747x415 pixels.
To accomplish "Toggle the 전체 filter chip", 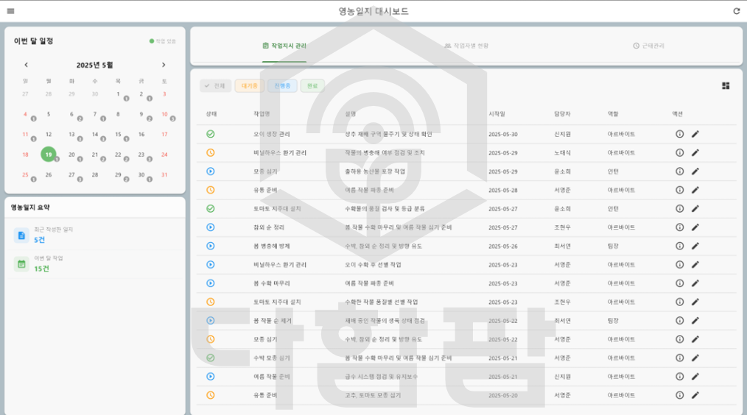I will point(216,86).
